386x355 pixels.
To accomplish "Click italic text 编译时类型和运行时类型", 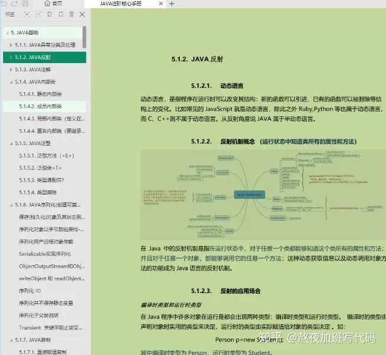I will (x=171, y=305).
